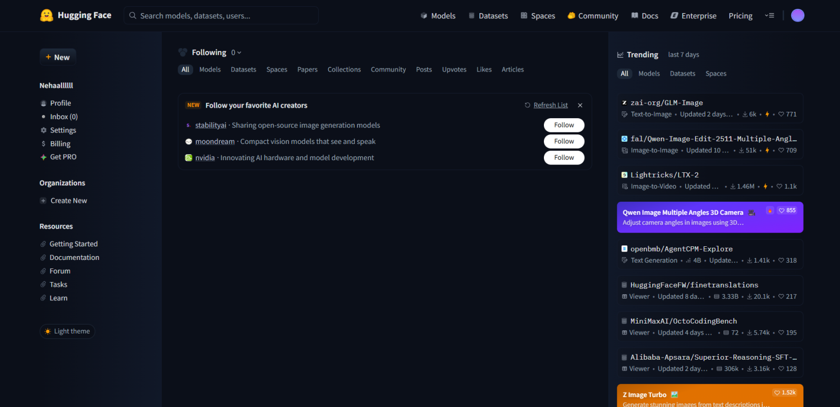Image resolution: width=840 pixels, height=407 pixels.
Task: Click the Settings gear icon in sidebar
Action: [44, 130]
